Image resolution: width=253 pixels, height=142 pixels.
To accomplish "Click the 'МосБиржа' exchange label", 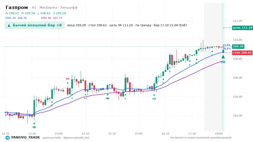I will tap(48, 7).
